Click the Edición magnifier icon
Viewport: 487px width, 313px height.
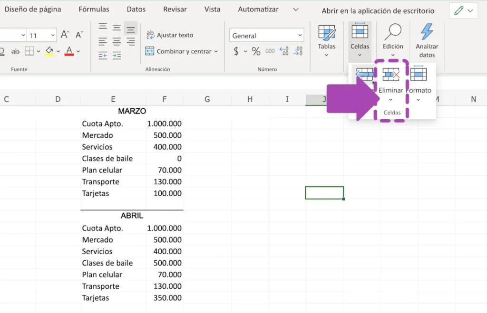[x=393, y=32]
